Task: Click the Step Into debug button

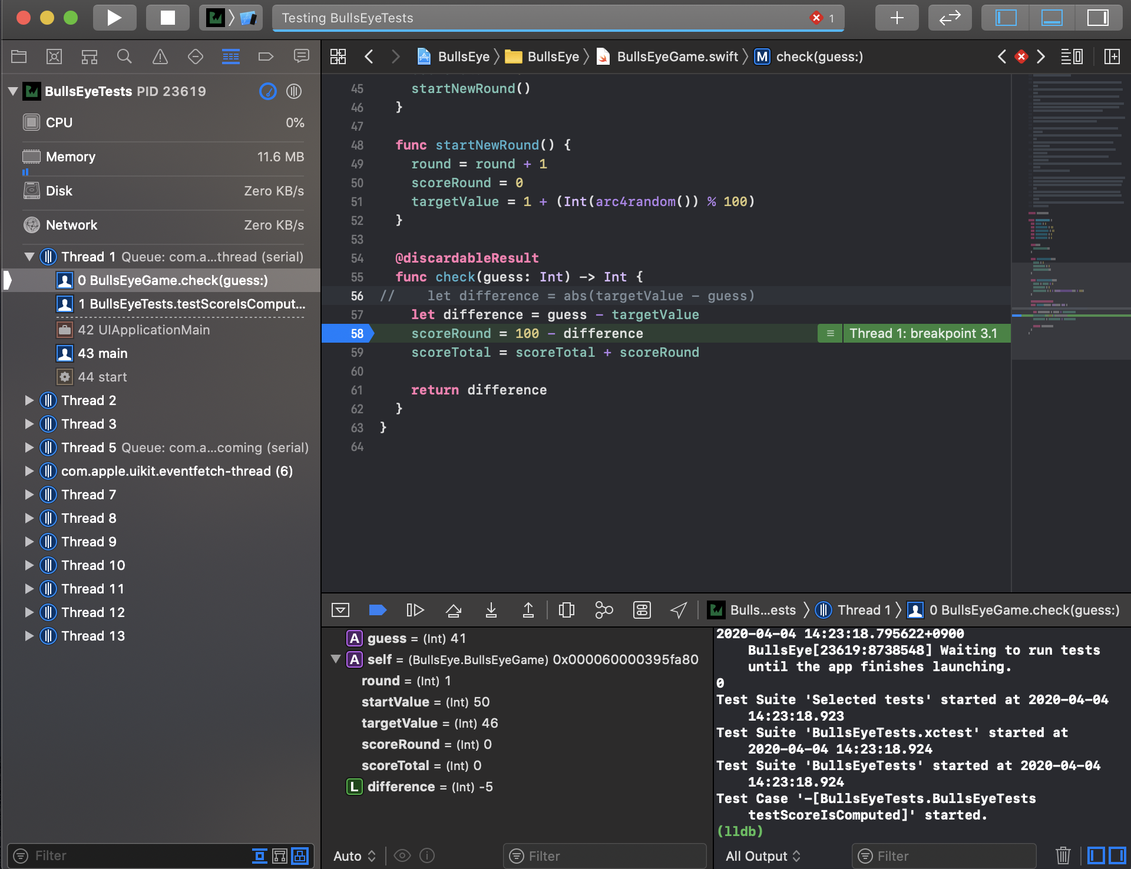Action: coord(491,611)
